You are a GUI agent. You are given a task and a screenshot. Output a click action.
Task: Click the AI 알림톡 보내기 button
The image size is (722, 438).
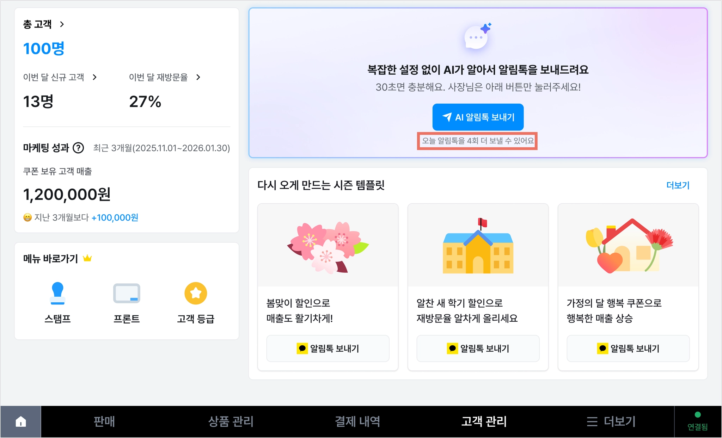(x=478, y=117)
